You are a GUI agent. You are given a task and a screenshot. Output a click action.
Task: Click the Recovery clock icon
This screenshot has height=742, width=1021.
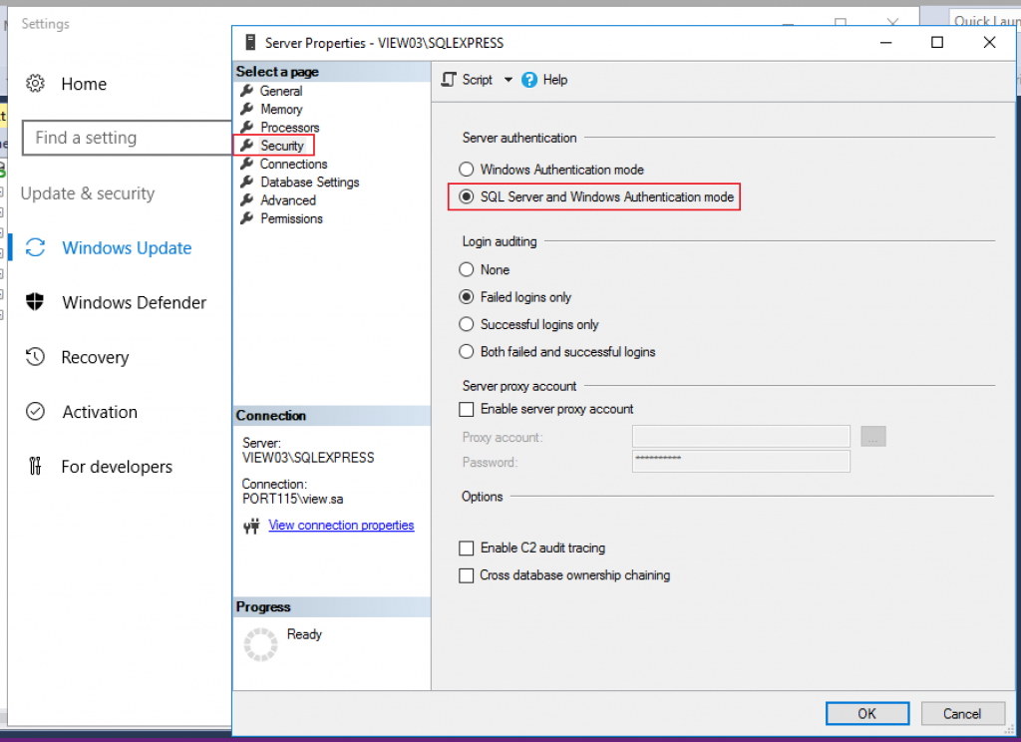click(x=36, y=357)
